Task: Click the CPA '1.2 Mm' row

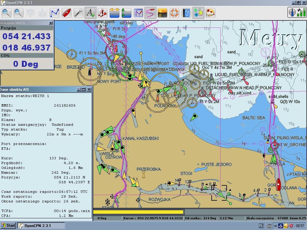Action: point(37,216)
